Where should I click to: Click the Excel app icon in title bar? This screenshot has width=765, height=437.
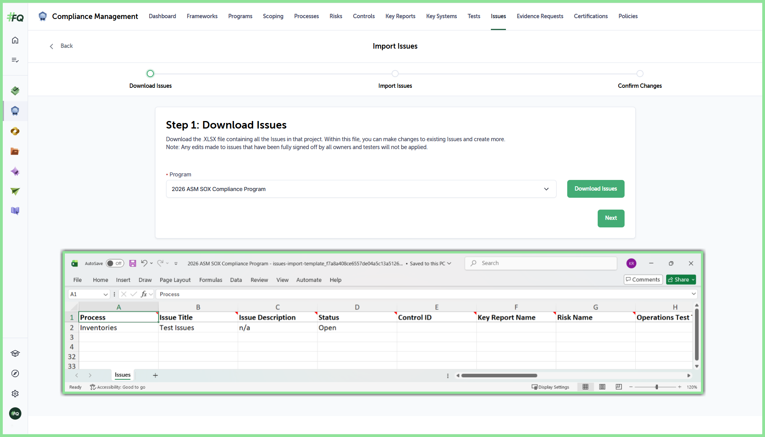point(74,263)
